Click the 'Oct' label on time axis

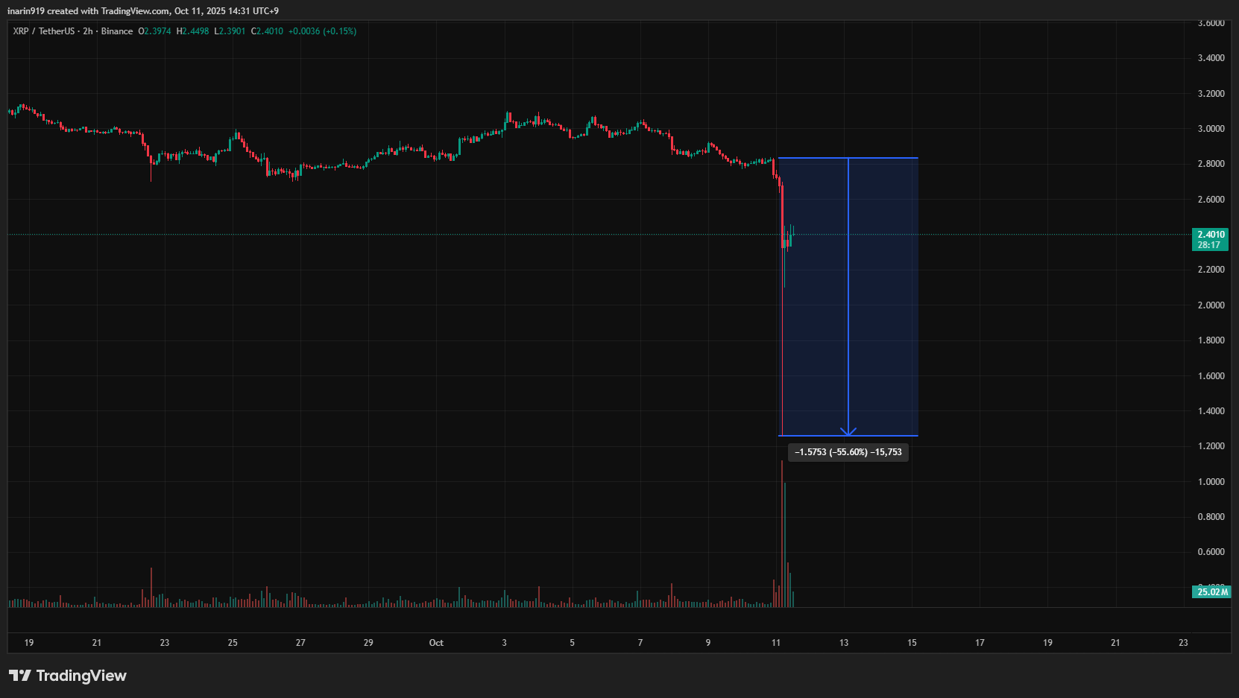click(x=436, y=643)
